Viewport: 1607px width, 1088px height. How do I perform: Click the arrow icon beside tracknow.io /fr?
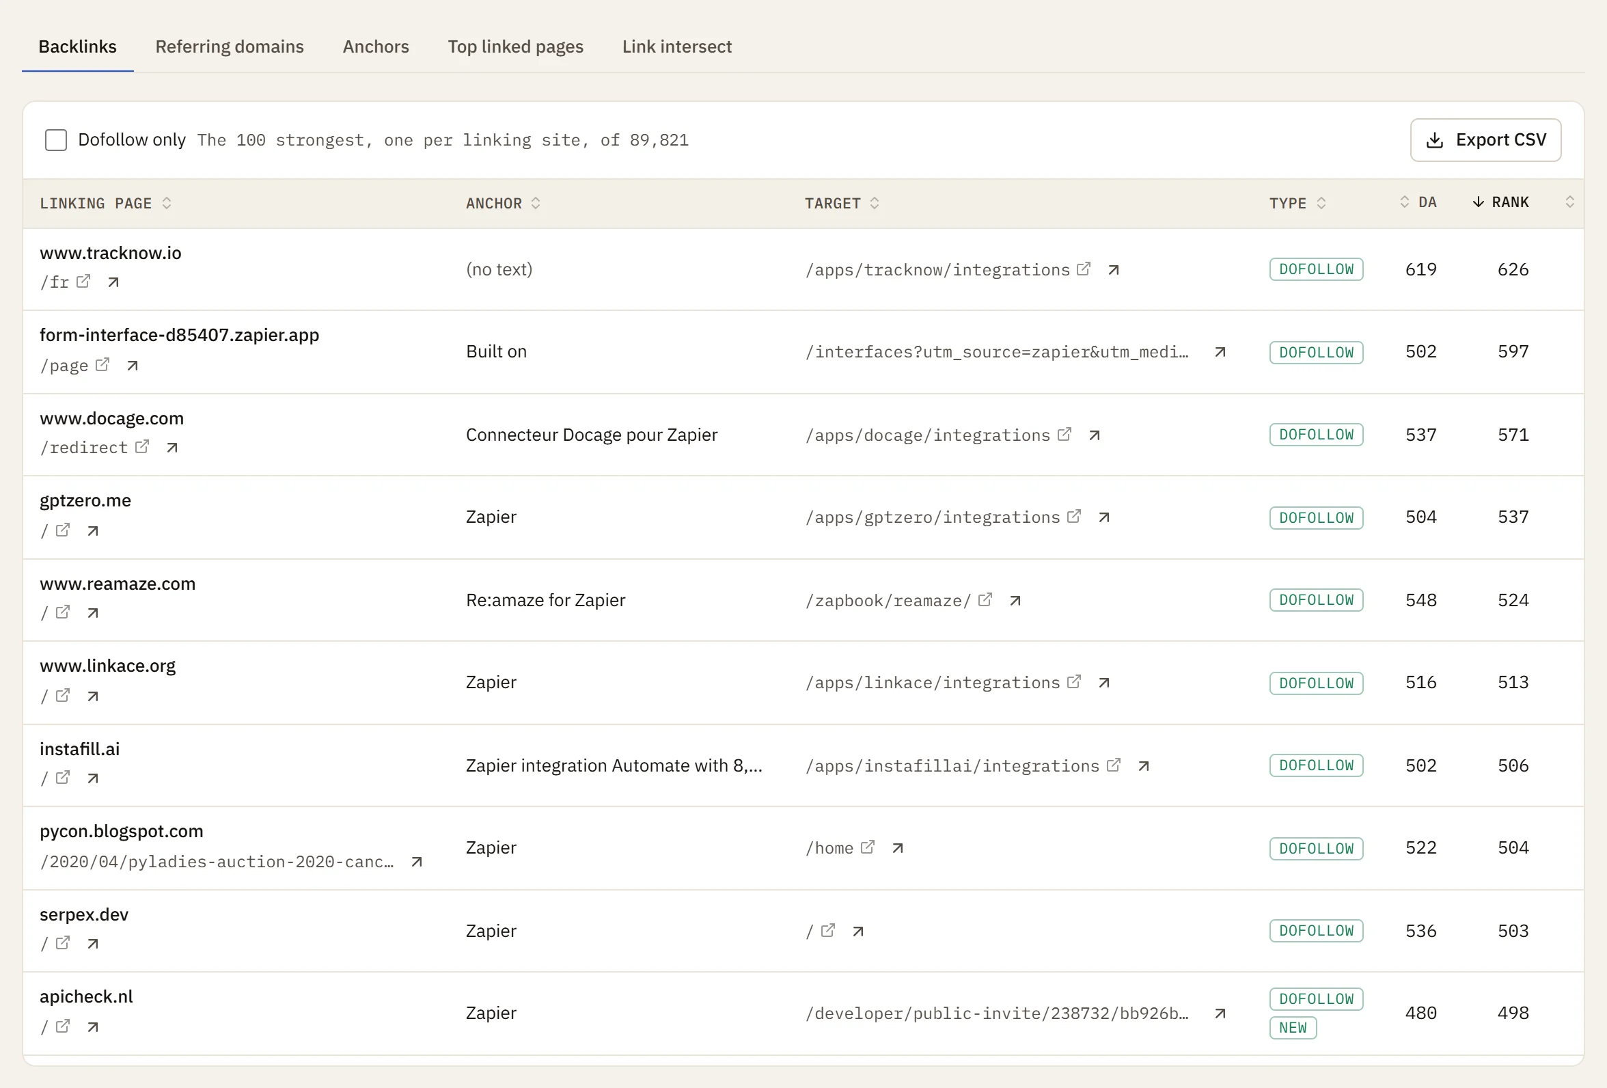[113, 282]
